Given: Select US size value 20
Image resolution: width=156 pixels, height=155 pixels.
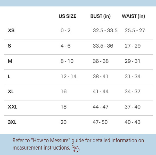Looking at the screenshot, I should (63, 122).
